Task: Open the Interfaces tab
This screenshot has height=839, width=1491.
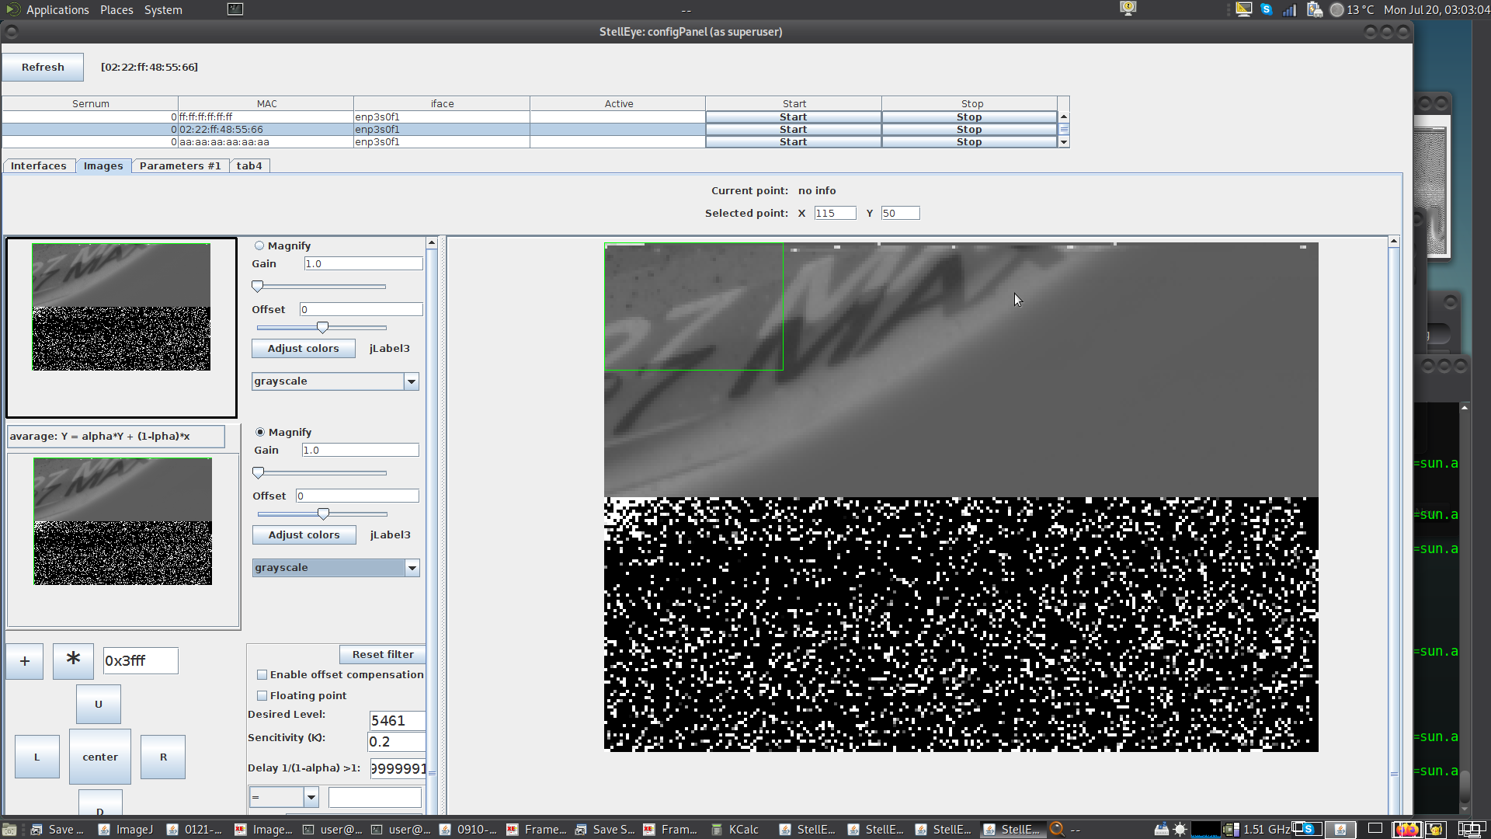Action: coord(39,165)
